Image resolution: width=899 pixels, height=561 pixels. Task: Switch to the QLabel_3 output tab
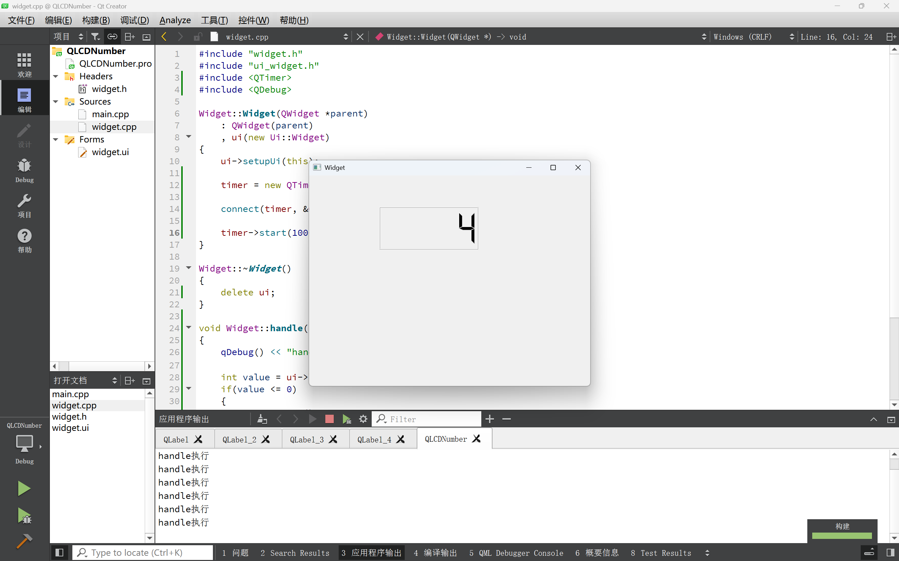306,439
